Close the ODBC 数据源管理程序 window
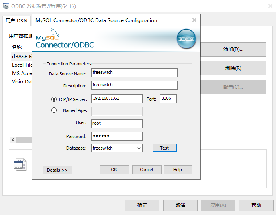The image size is (276, 215). (x=270, y=6)
